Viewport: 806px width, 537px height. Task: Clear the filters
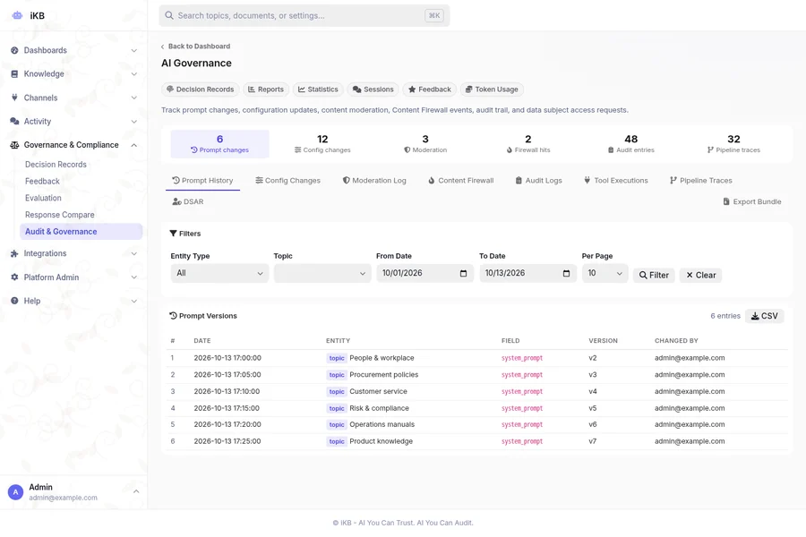(700, 275)
